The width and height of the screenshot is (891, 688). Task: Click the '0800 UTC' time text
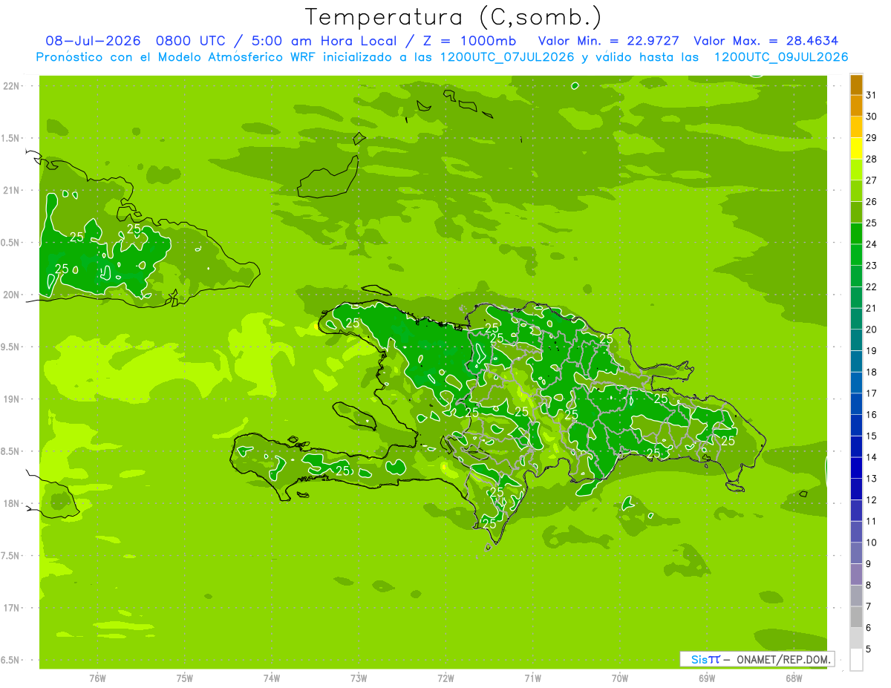[x=192, y=41]
